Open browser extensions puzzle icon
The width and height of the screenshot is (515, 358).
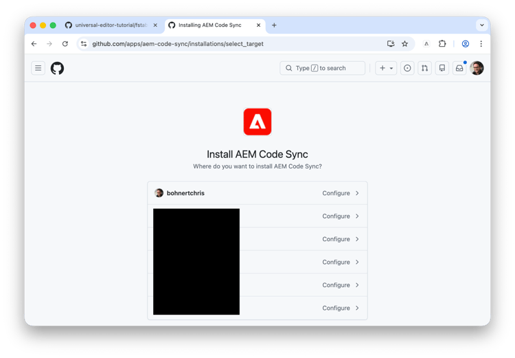pos(442,44)
